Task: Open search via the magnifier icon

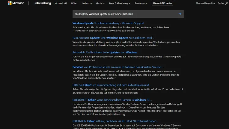Action: pos(226,3)
